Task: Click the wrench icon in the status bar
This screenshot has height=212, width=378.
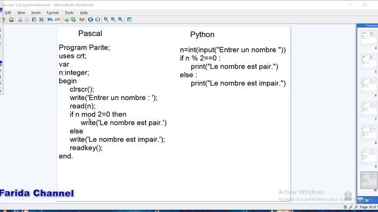Action: click(356, 207)
